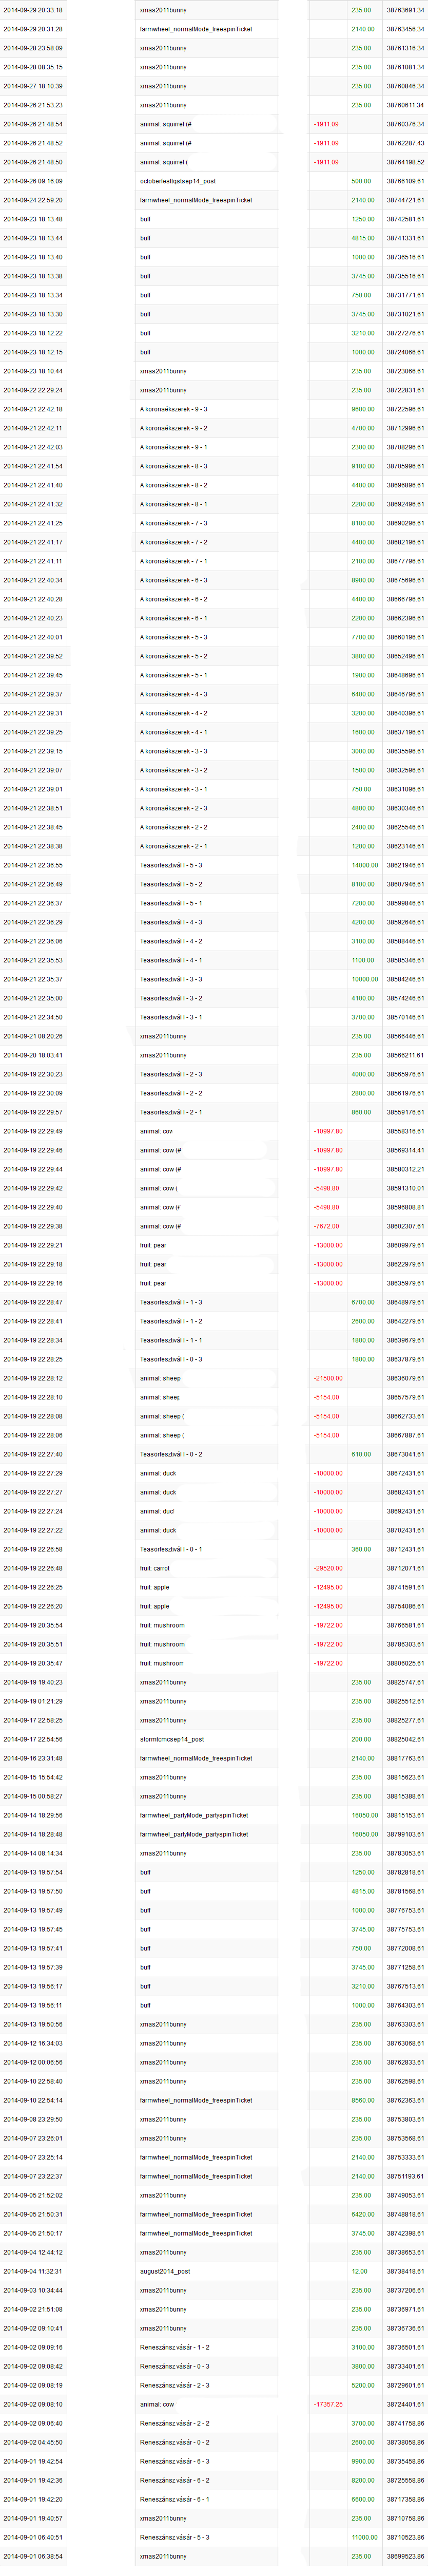Select Reneszánsz vásár - 5 - 3 description

[174, 2537]
